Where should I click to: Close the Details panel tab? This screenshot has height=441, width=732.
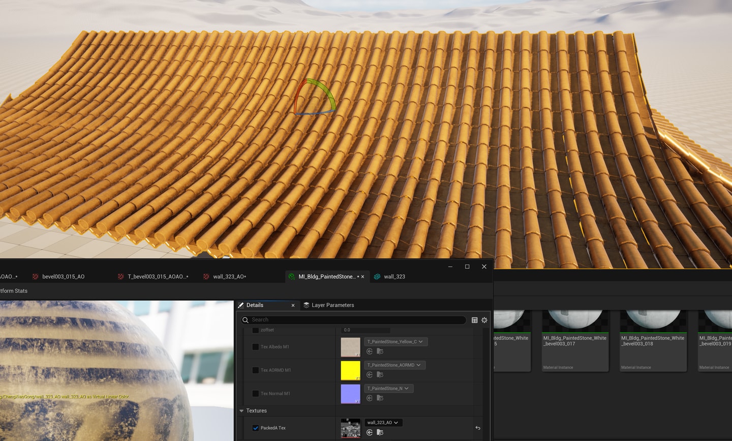(293, 305)
